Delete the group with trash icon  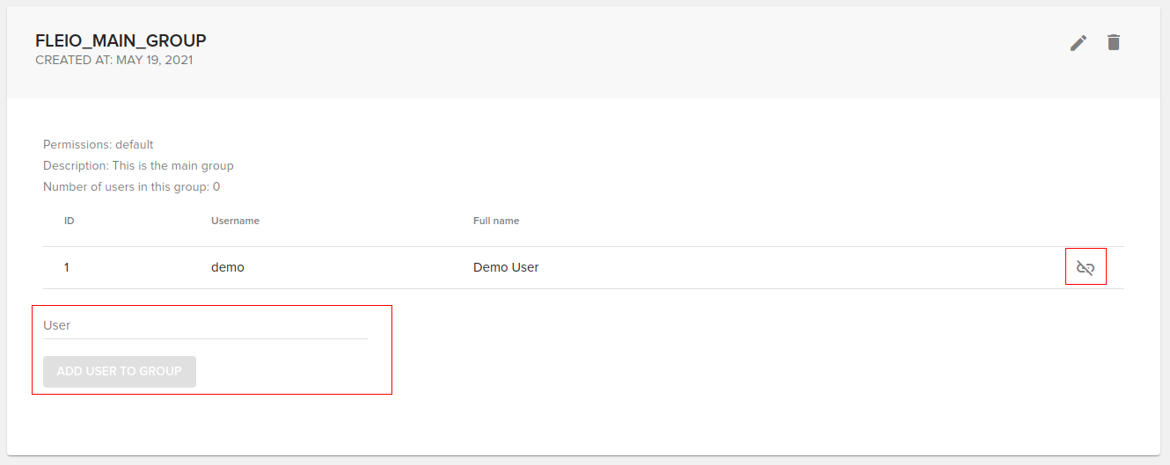(x=1114, y=42)
